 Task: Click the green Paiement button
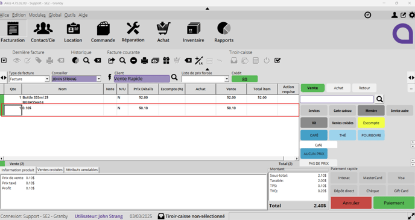394,203
